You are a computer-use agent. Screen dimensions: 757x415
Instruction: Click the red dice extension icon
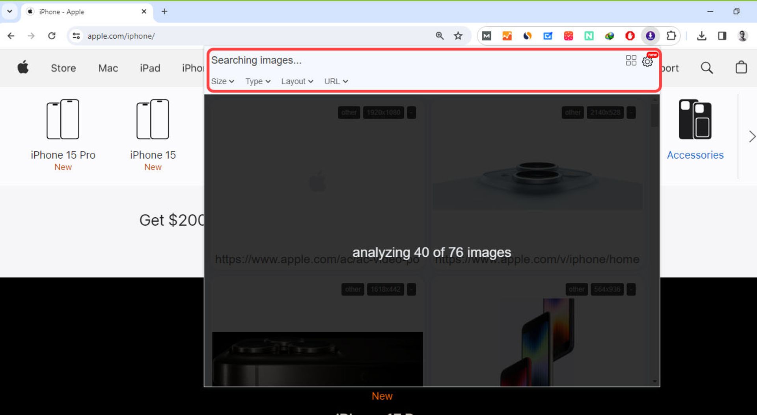tap(568, 36)
